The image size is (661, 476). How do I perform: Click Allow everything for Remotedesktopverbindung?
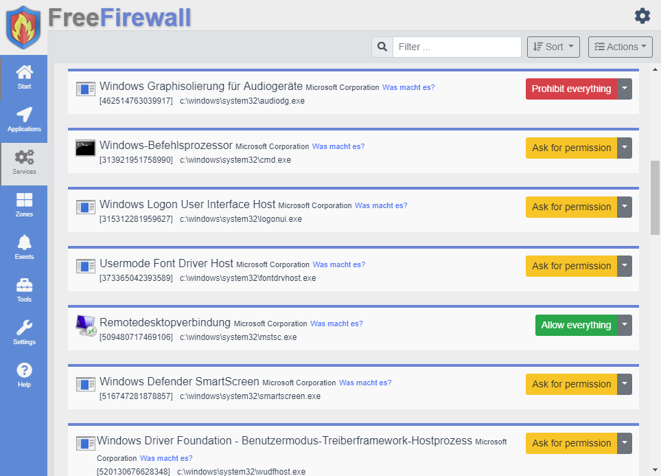[x=575, y=325]
